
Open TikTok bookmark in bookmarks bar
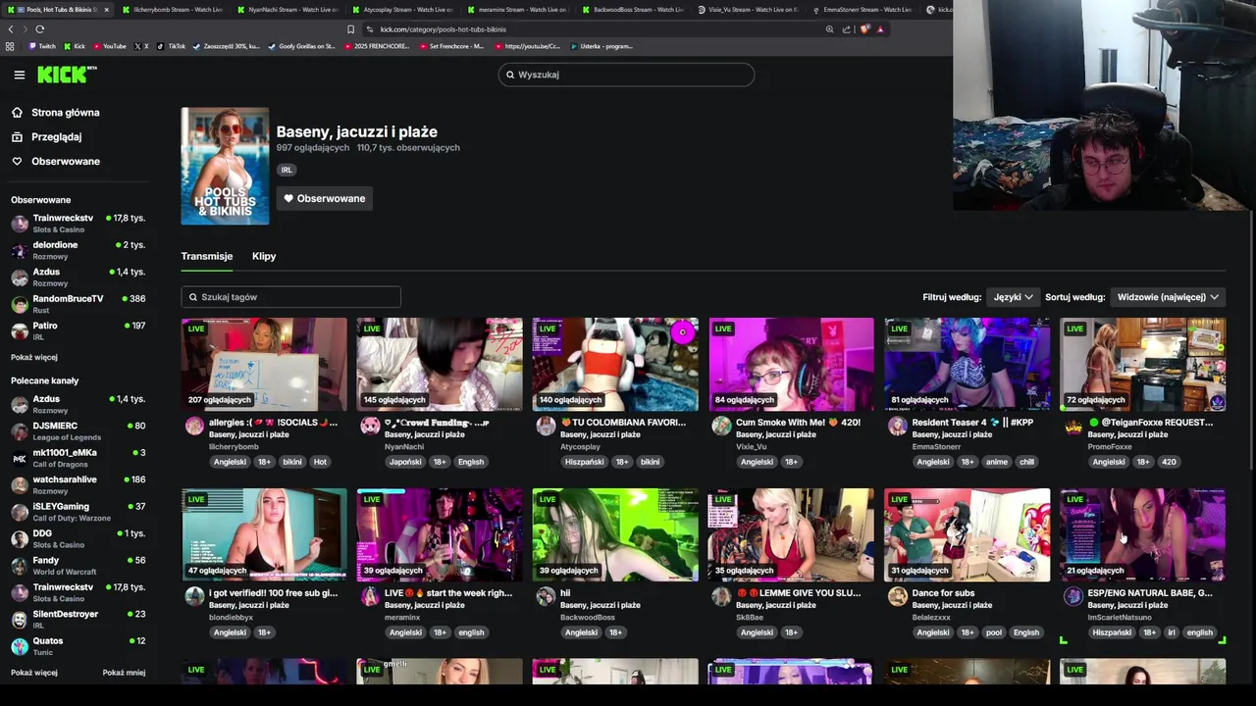pyautogui.click(x=172, y=46)
